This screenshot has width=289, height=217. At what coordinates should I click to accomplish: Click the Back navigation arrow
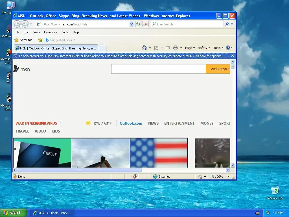pos(17,24)
